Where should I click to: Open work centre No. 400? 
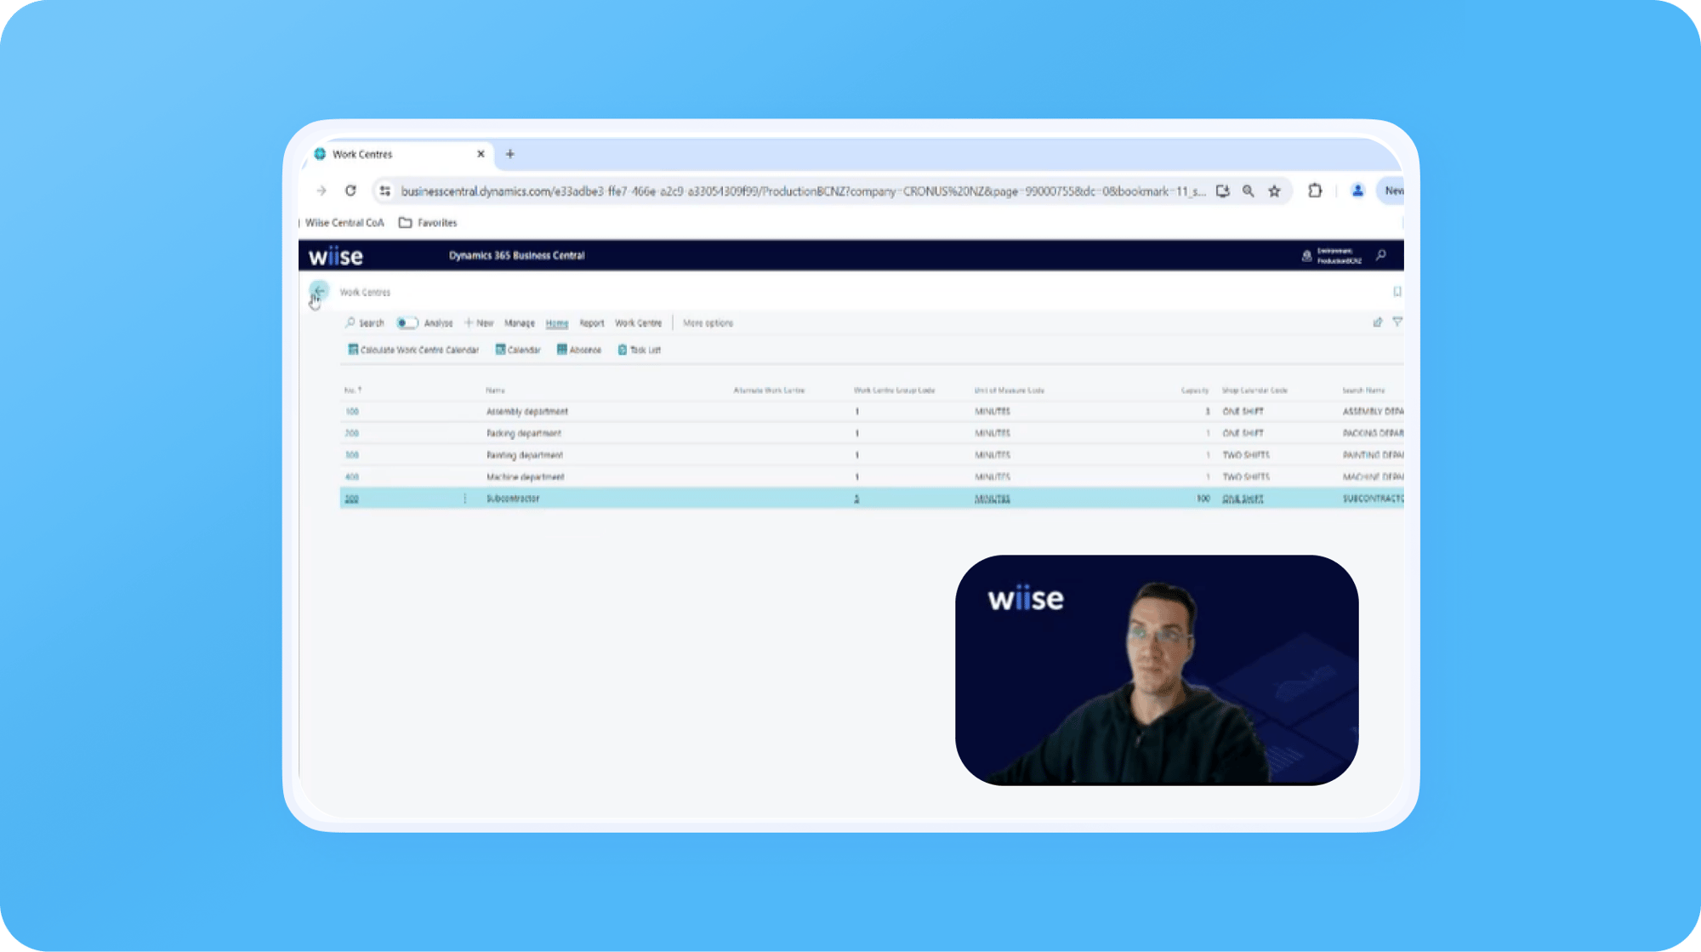(352, 477)
